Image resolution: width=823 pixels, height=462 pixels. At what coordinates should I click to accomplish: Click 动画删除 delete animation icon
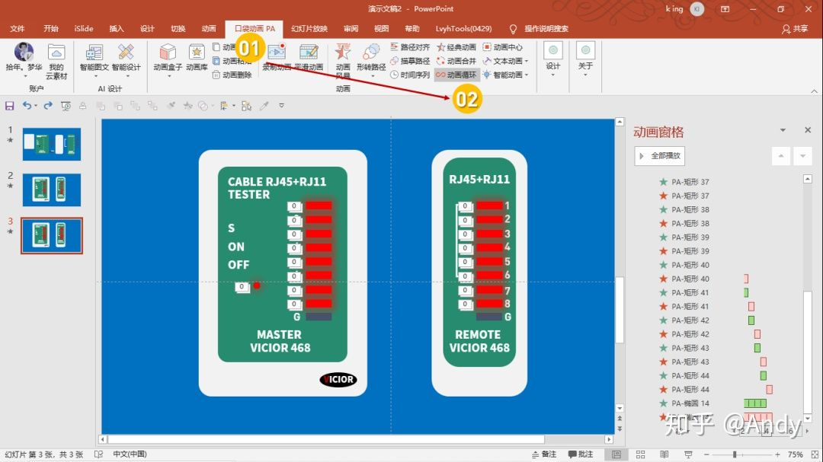[x=232, y=75]
